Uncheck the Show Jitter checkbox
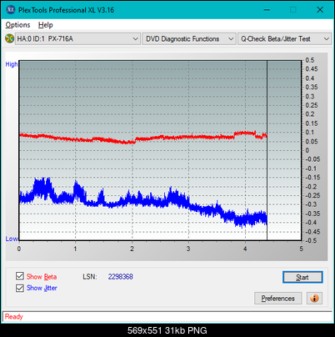335x337 pixels. pos(20,288)
